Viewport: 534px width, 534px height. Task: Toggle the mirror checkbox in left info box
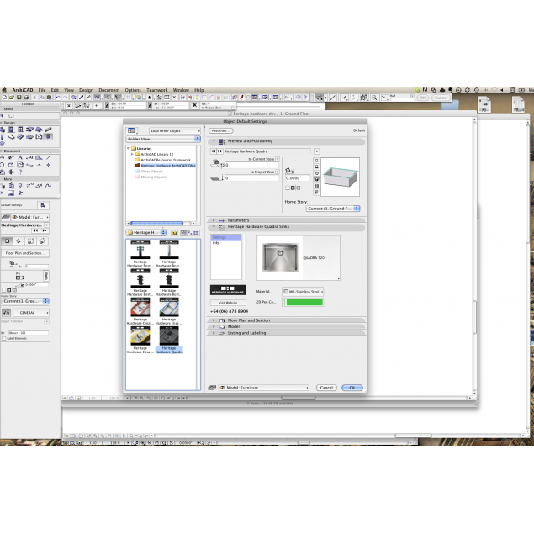3,290
